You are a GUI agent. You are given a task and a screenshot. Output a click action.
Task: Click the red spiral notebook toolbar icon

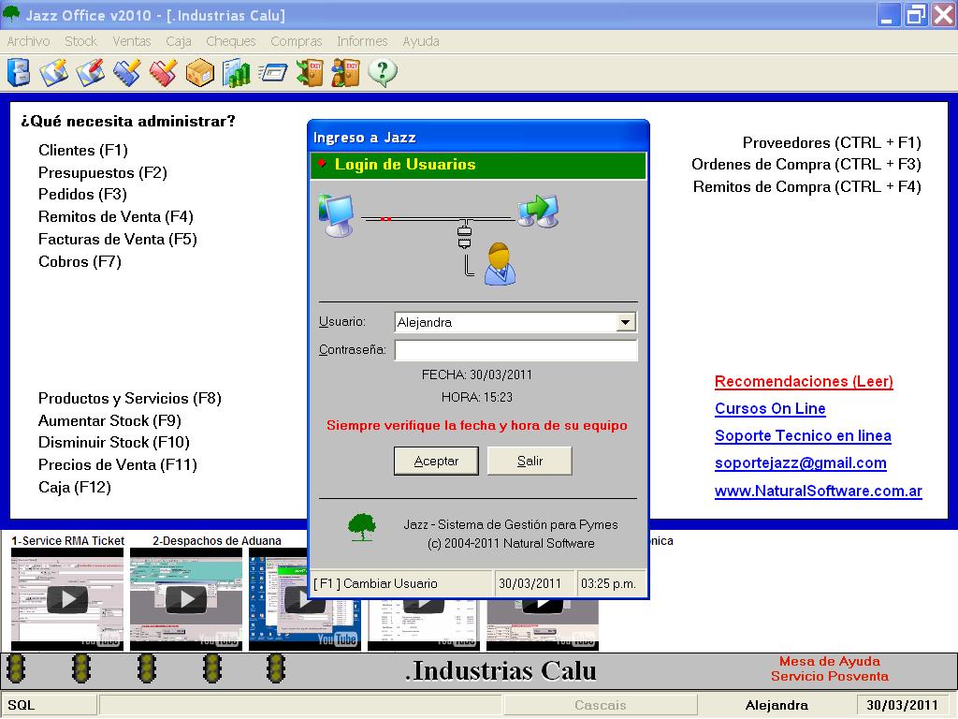(163, 73)
